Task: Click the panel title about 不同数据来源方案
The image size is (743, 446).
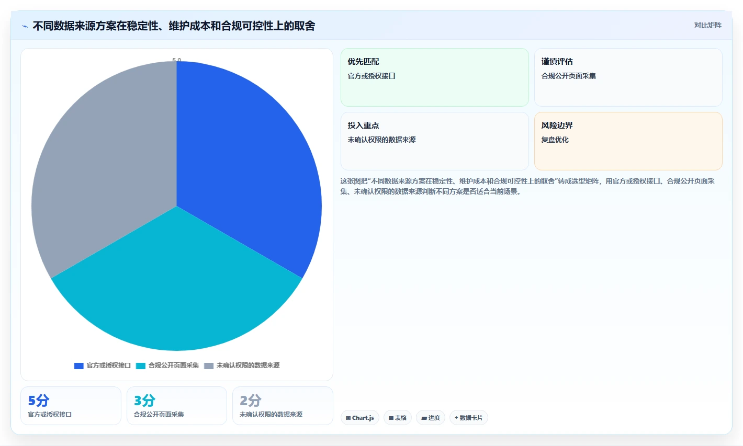Action: tap(174, 26)
